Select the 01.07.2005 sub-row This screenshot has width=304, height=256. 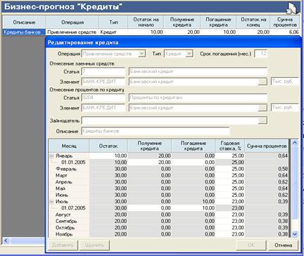pyautogui.click(x=168, y=208)
